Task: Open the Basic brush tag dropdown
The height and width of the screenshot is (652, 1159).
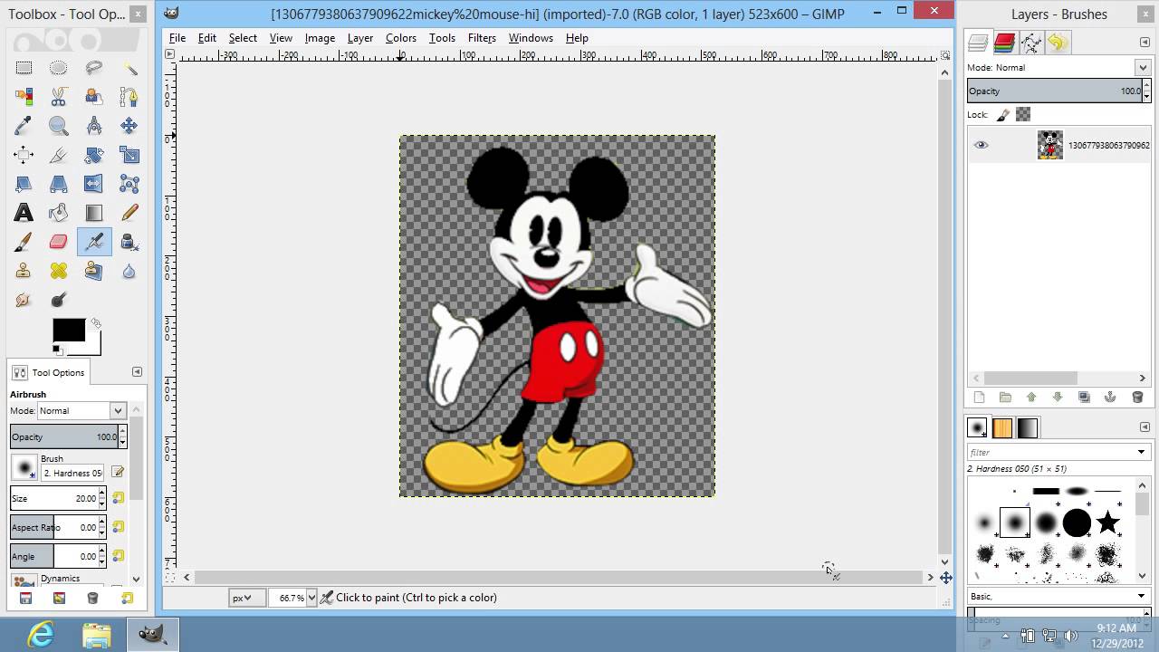Action: 1058,596
